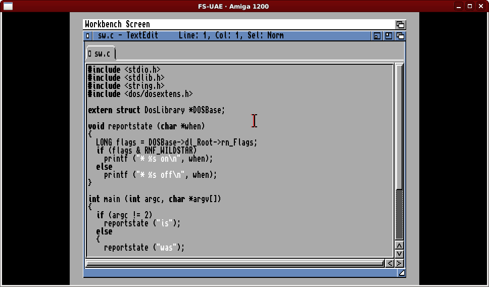Click the scroll left arrow
Image resolution: width=489 pixels, height=287 pixels.
389,263
